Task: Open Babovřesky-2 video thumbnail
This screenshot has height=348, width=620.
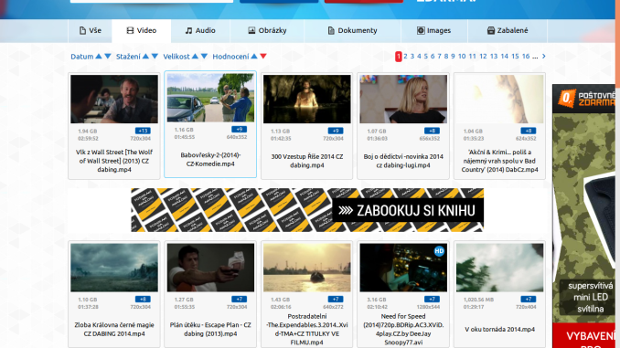Action: pos(210,98)
